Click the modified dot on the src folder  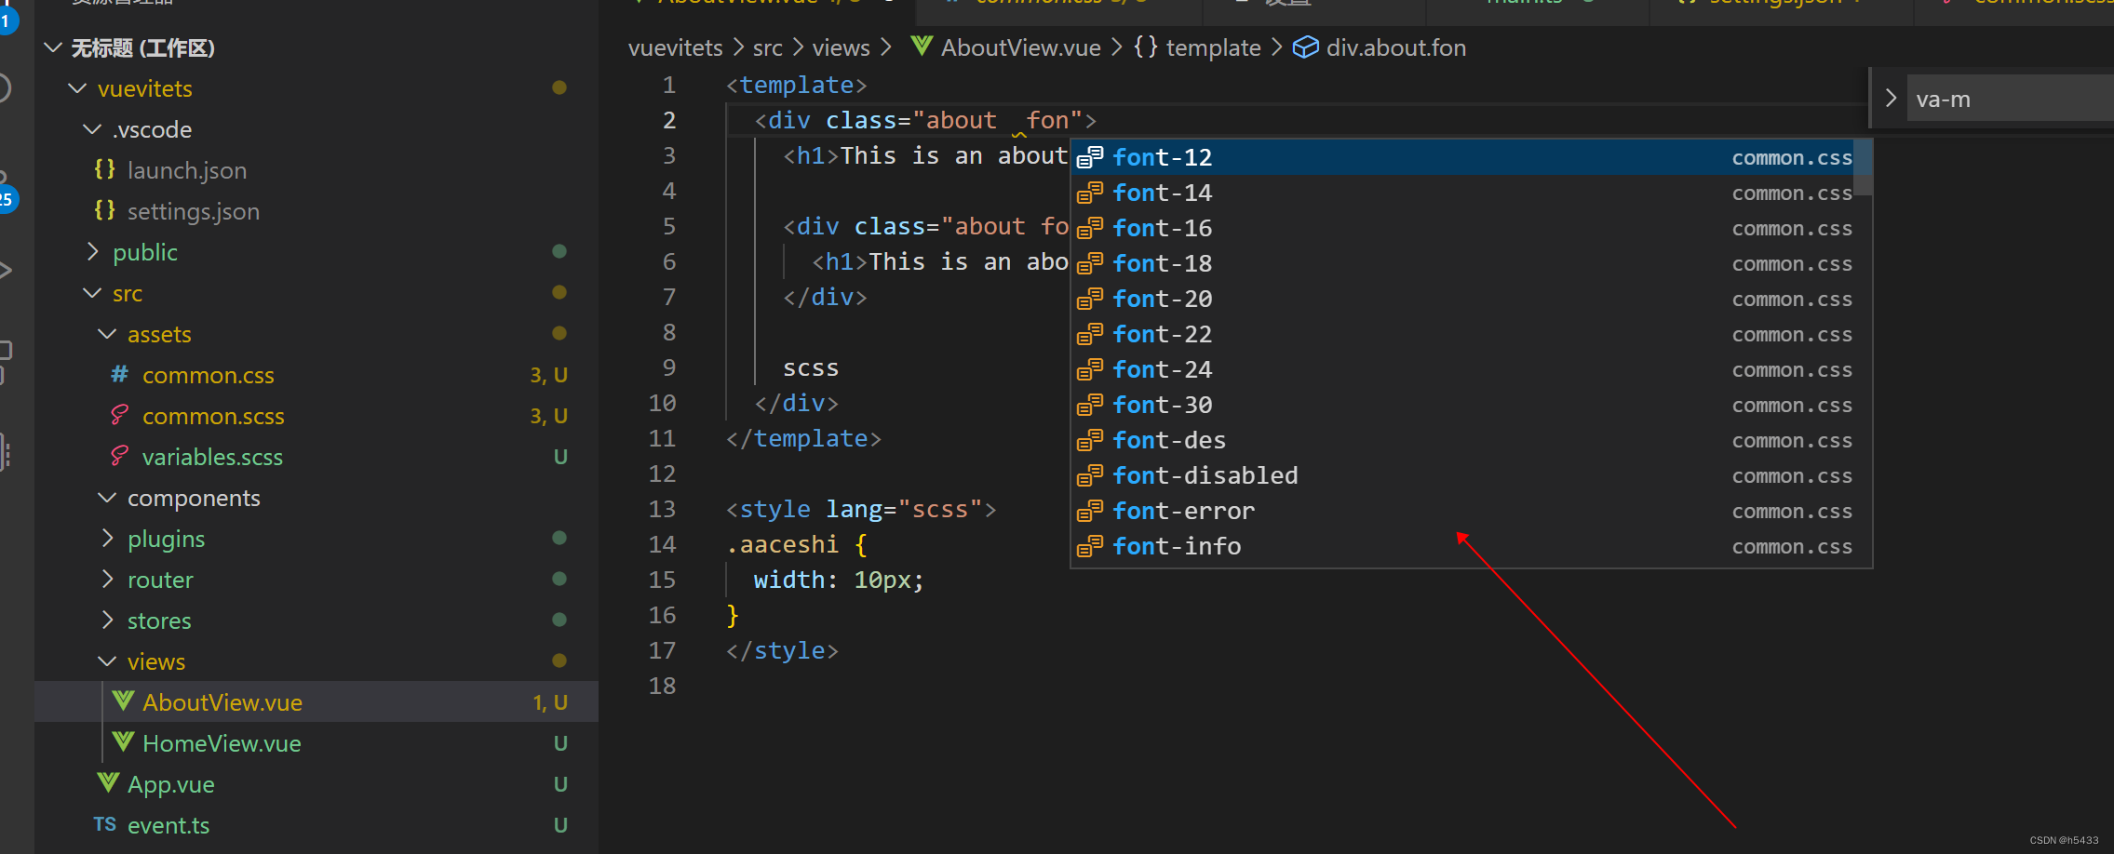coord(559,292)
